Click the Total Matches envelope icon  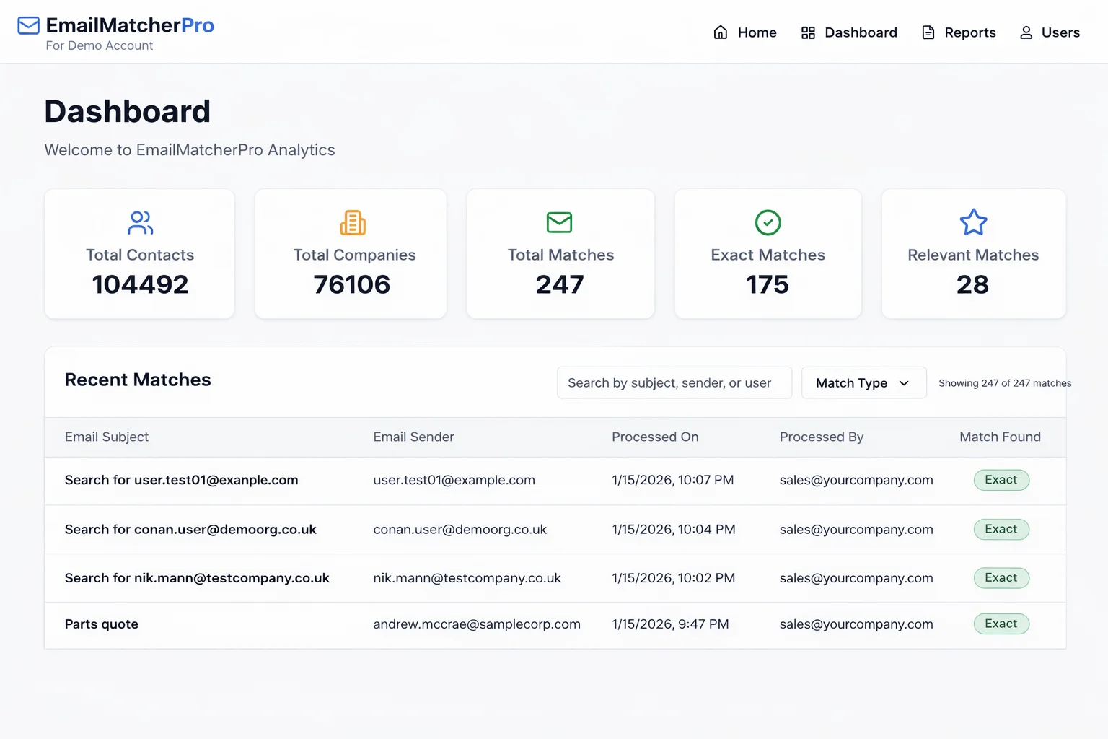click(x=559, y=222)
